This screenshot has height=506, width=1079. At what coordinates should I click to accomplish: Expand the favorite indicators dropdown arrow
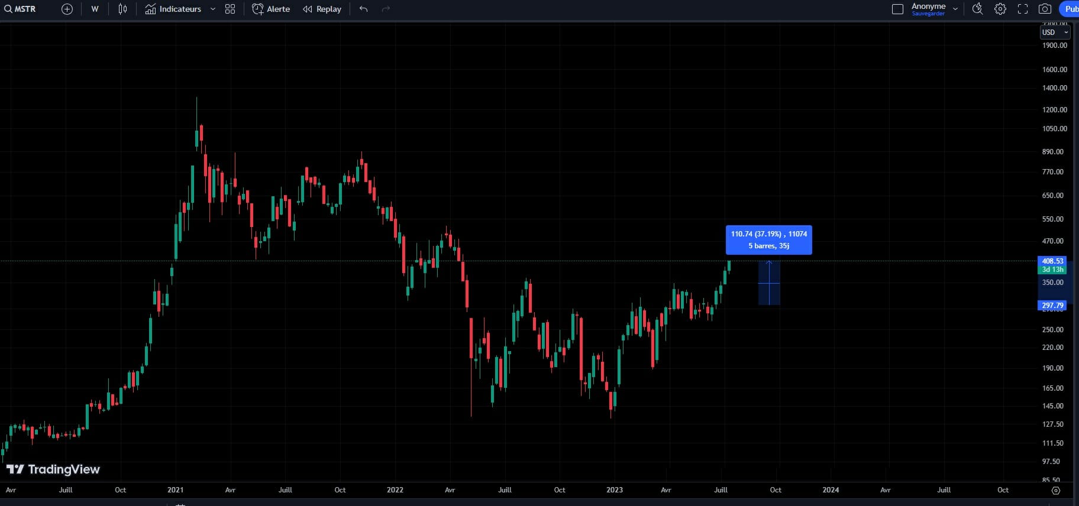(x=213, y=9)
